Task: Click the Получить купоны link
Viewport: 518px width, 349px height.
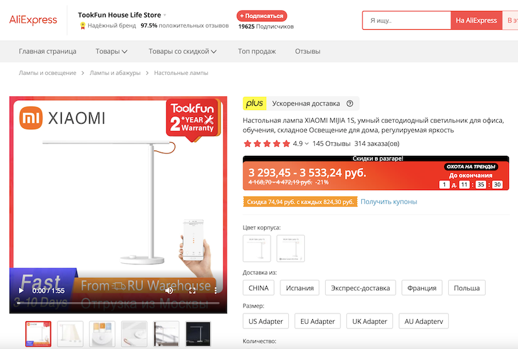Action: coord(389,202)
